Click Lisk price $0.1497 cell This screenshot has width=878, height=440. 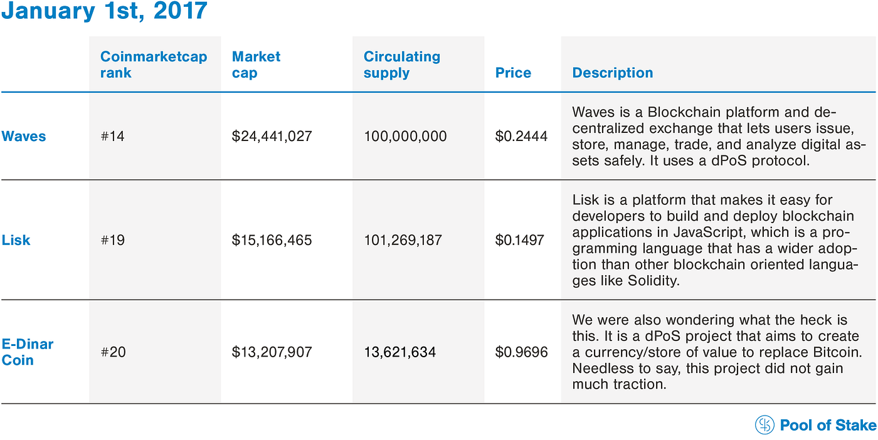click(519, 240)
